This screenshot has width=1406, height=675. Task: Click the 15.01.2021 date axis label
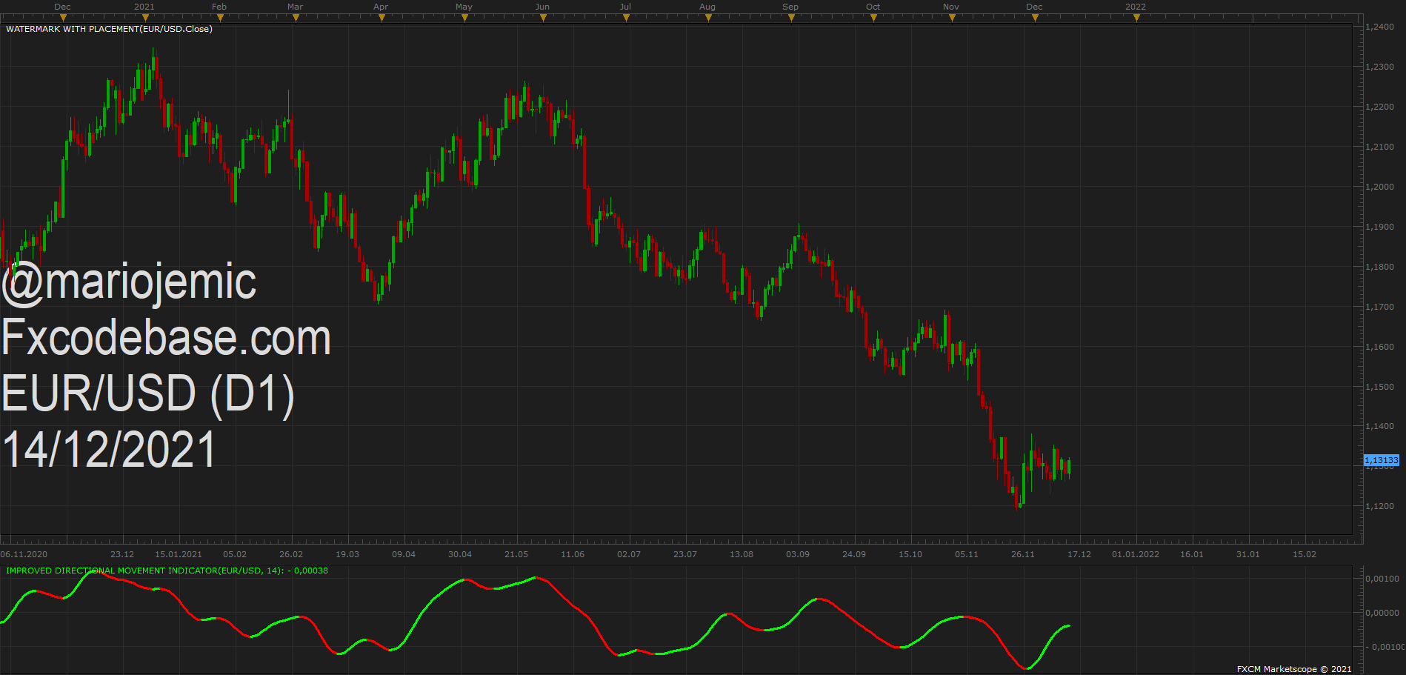(x=179, y=554)
